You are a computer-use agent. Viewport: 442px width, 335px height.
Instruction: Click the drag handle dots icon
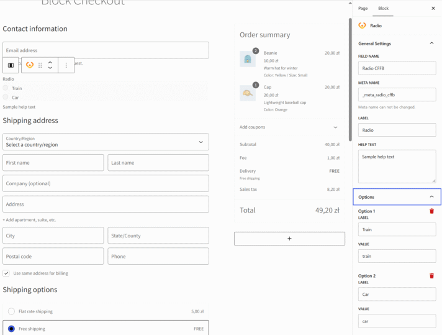click(x=40, y=65)
